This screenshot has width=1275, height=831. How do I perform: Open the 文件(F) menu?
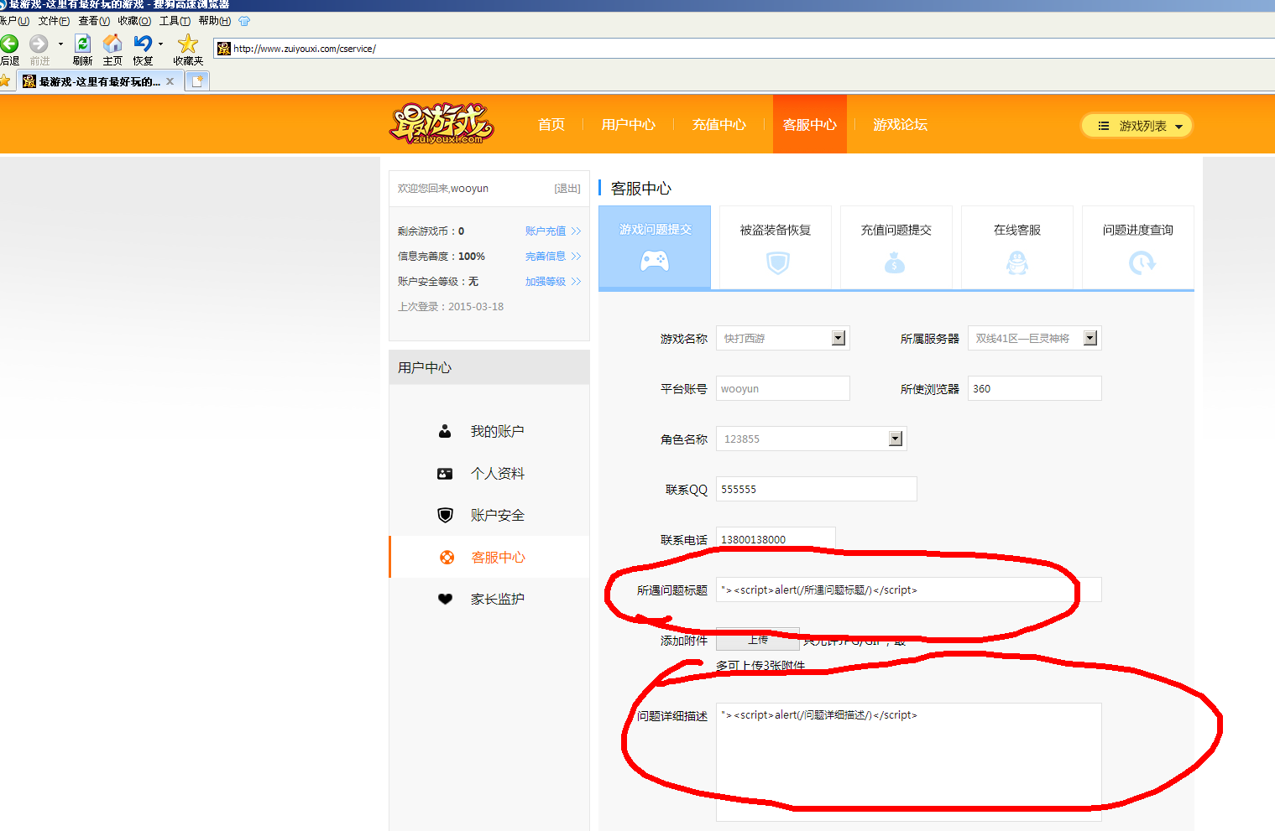[x=54, y=21]
